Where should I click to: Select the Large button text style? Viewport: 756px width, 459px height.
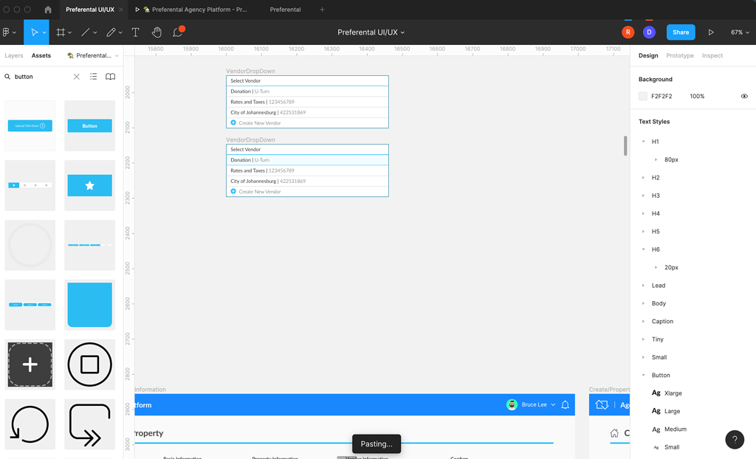click(x=672, y=411)
